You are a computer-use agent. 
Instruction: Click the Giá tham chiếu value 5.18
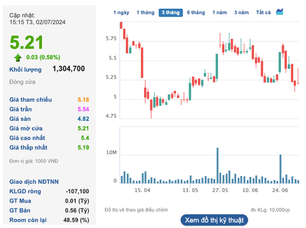pyautogui.click(x=83, y=100)
